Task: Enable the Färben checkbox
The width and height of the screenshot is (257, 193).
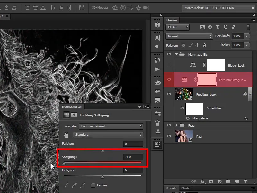Action: click(x=93, y=185)
